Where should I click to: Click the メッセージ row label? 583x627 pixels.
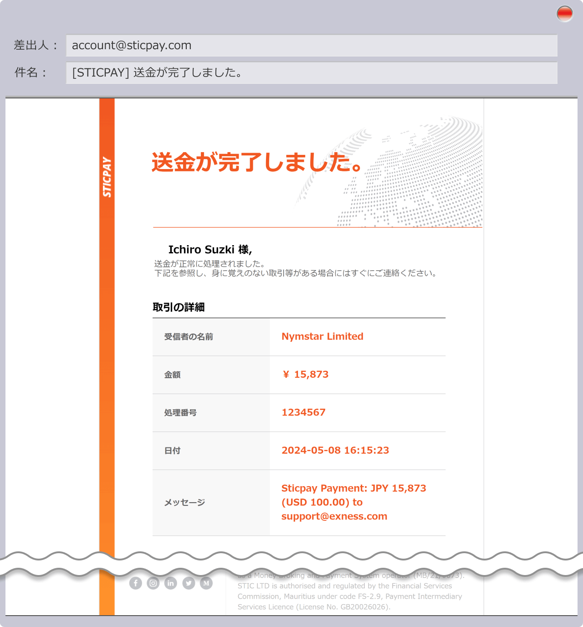pyautogui.click(x=184, y=503)
